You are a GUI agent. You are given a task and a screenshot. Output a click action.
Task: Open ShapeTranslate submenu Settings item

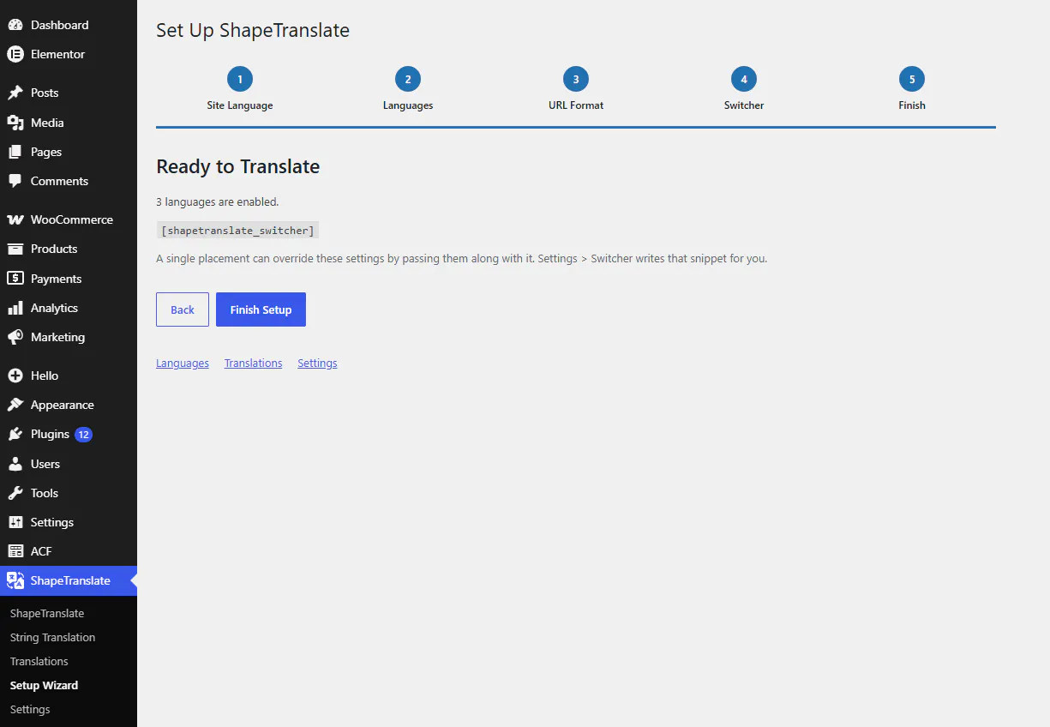coord(30,709)
